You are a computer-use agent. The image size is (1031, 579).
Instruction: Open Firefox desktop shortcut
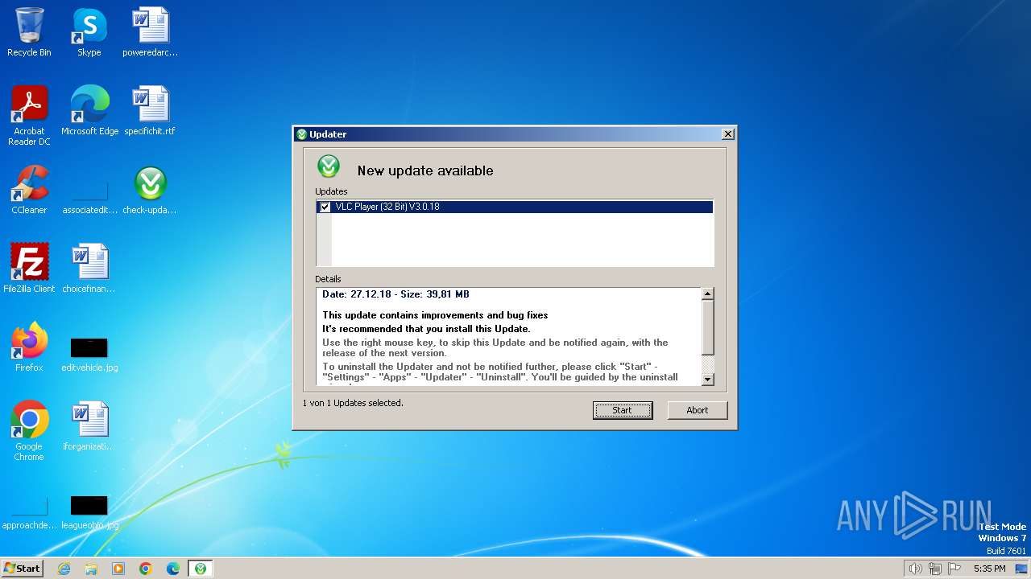pyautogui.click(x=29, y=347)
